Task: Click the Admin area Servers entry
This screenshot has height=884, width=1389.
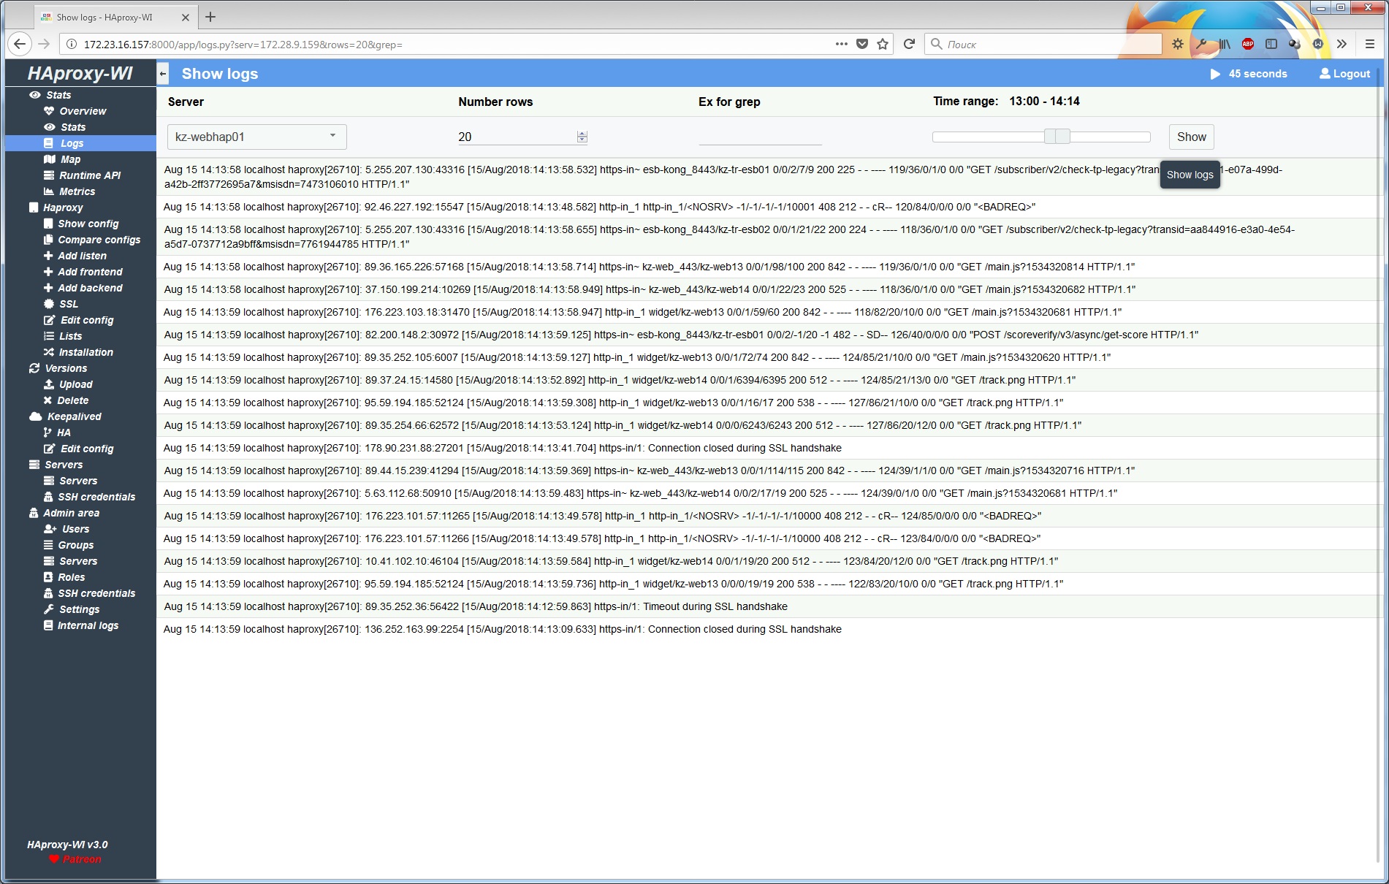Action: coord(78,561)
